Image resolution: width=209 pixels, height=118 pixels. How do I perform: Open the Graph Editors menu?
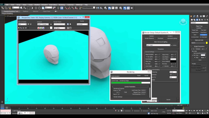pyautogui.click(x=53, y=5)
